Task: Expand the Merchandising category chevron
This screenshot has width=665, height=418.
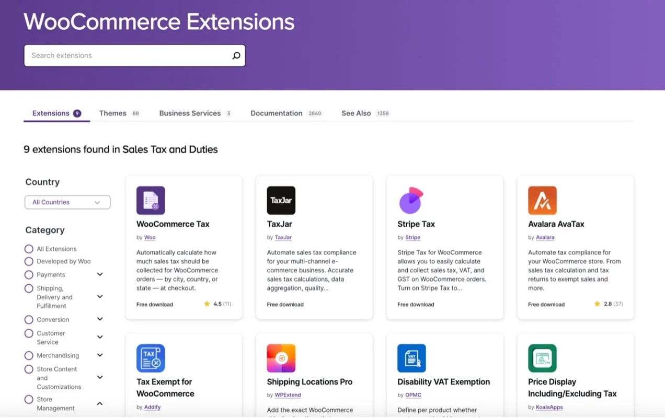Action: pos(100,355)
